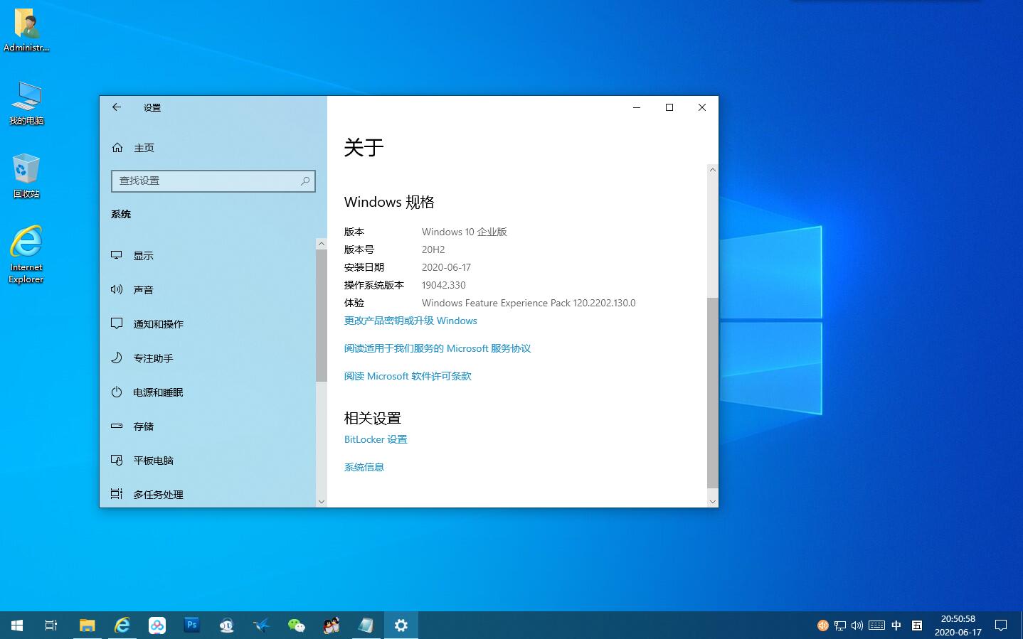Click the Feature Experience Pack version text

529,303
